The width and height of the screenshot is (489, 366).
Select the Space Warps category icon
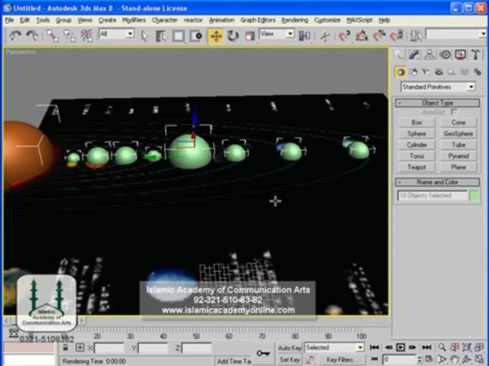465,72
